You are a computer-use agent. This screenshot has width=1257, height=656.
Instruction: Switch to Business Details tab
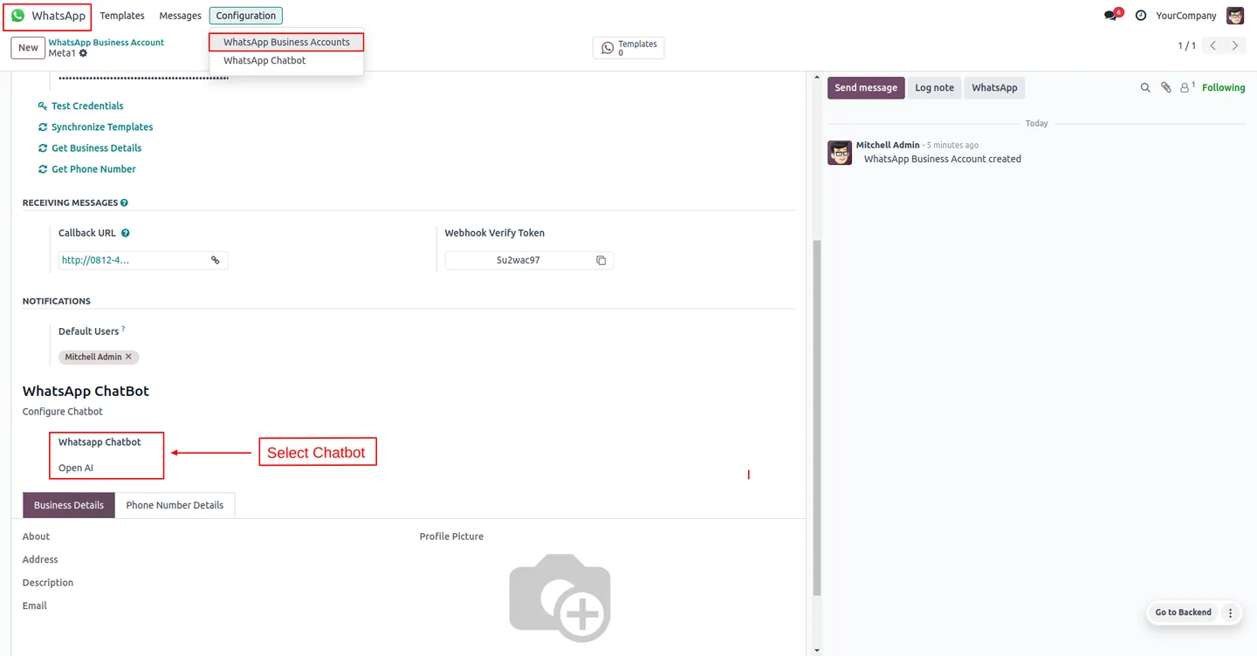(69, 505)
